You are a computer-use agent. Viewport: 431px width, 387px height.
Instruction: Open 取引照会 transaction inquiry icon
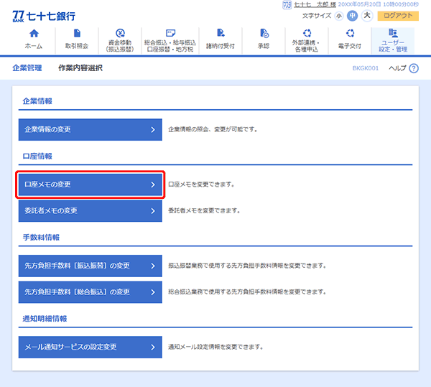(77, 34)
